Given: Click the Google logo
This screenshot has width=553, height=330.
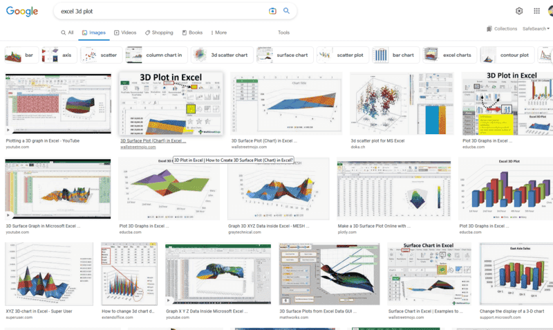Looking at the screenshot, I should pos(22,11).
